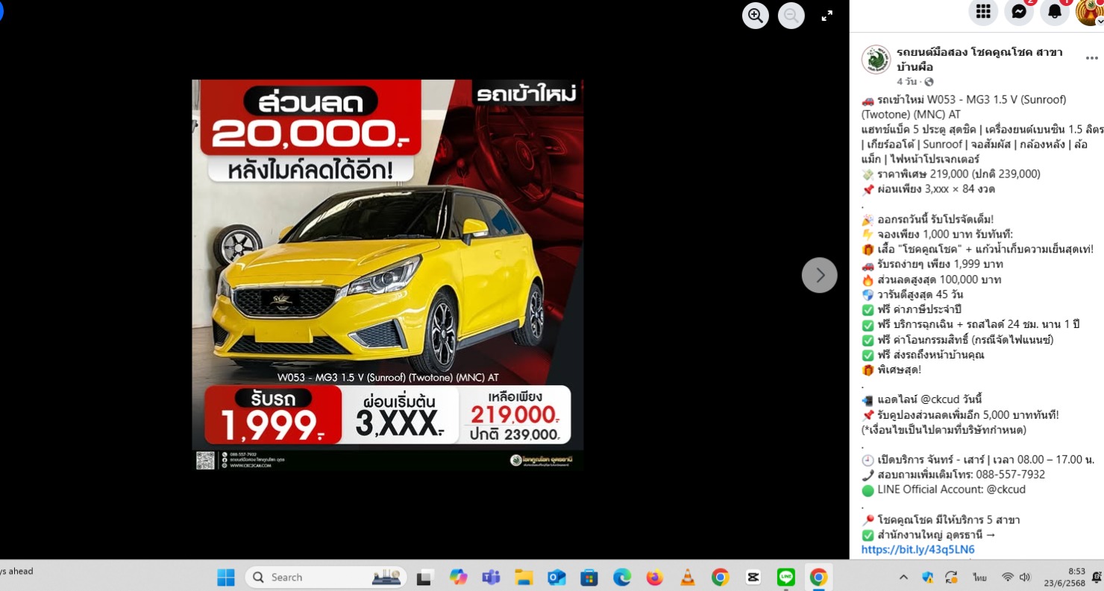Open the page's profile picture
The width and height of the screenshot is (1104, 591).
click(x=876, y=60)
